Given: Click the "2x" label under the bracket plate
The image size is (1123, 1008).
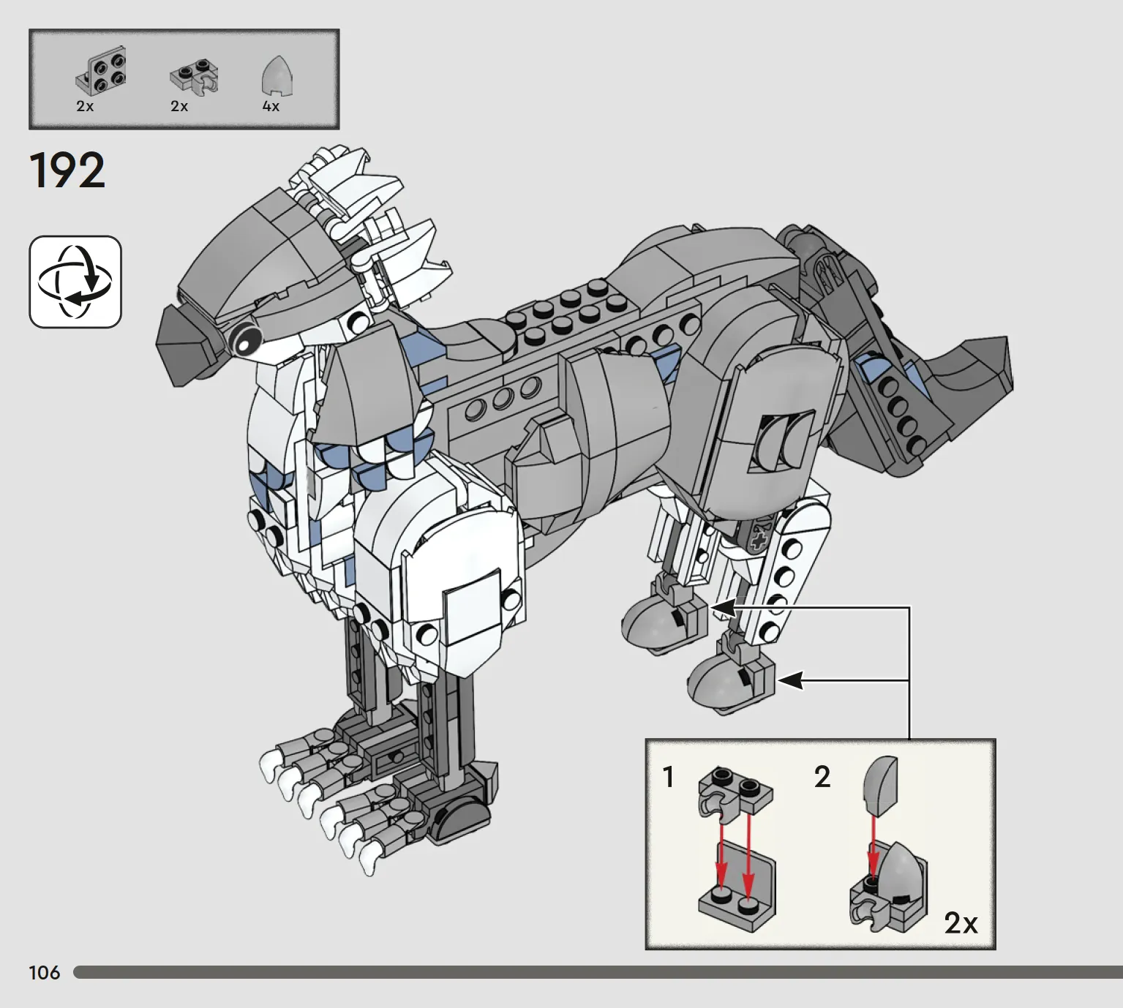Looking at the screenshot, I should click(x=85, y=106).
